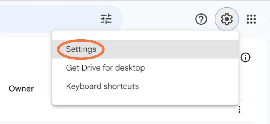Sort files by the Owner column

click(21, 89)
